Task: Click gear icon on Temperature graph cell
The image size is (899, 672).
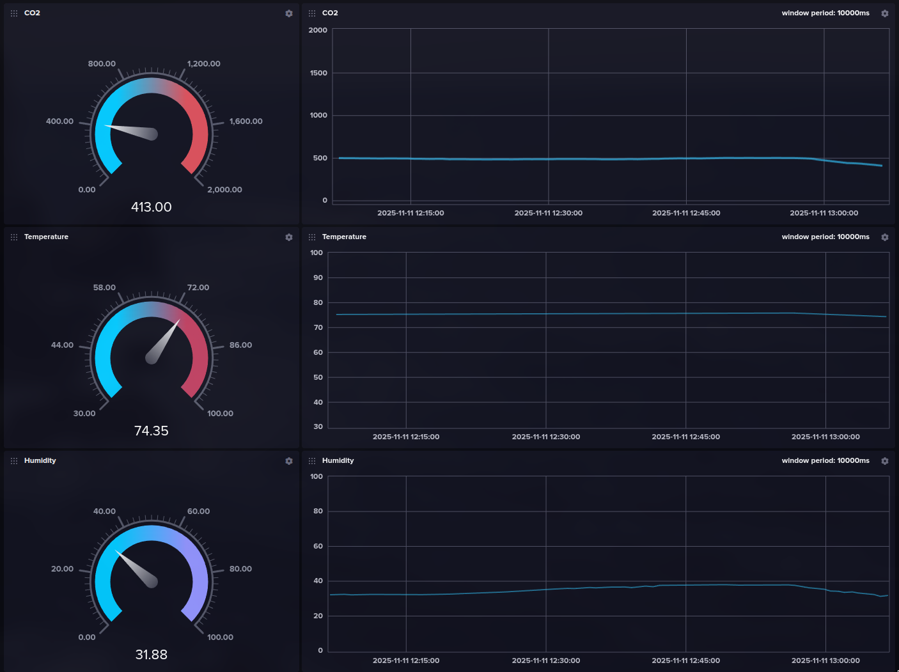Action: [885, 237]
